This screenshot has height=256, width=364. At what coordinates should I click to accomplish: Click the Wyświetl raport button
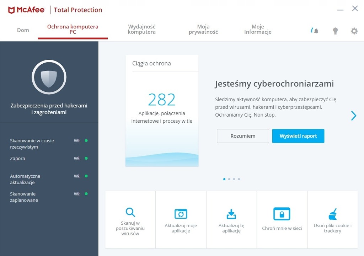click(x=298, y=136)
